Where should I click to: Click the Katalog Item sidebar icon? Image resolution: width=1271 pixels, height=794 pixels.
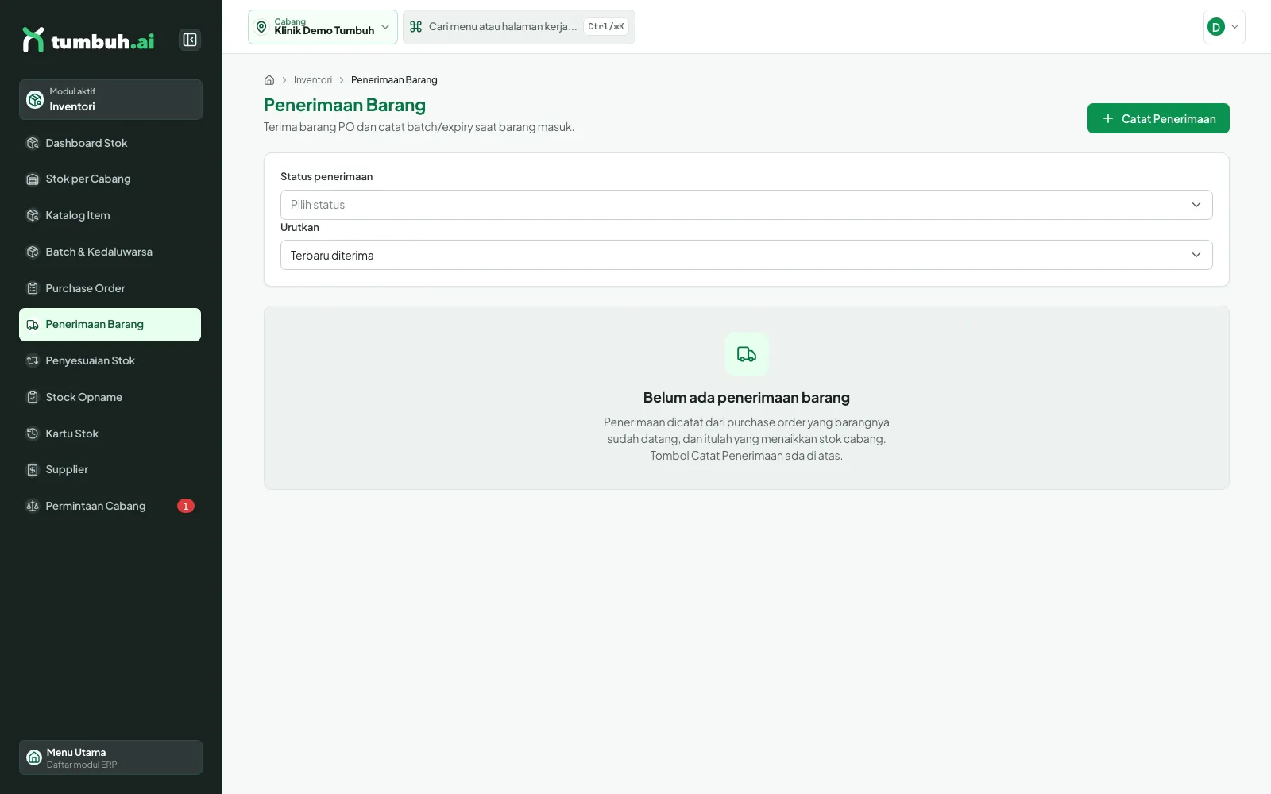(x=33, y=215)
